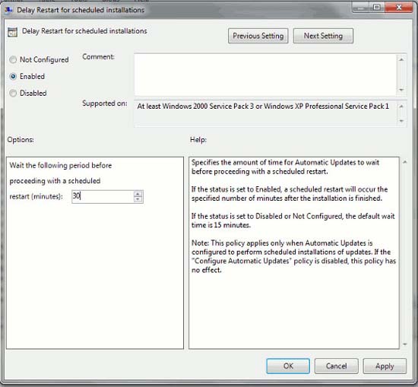This screenshot has height=387, width=418.
Task: Click Supported on scroll up arrow
Action: (401, 106)
